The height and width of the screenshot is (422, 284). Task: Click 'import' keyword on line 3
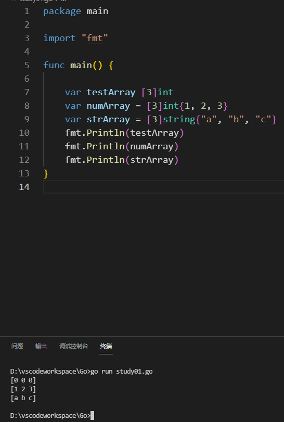click(59, 38)
